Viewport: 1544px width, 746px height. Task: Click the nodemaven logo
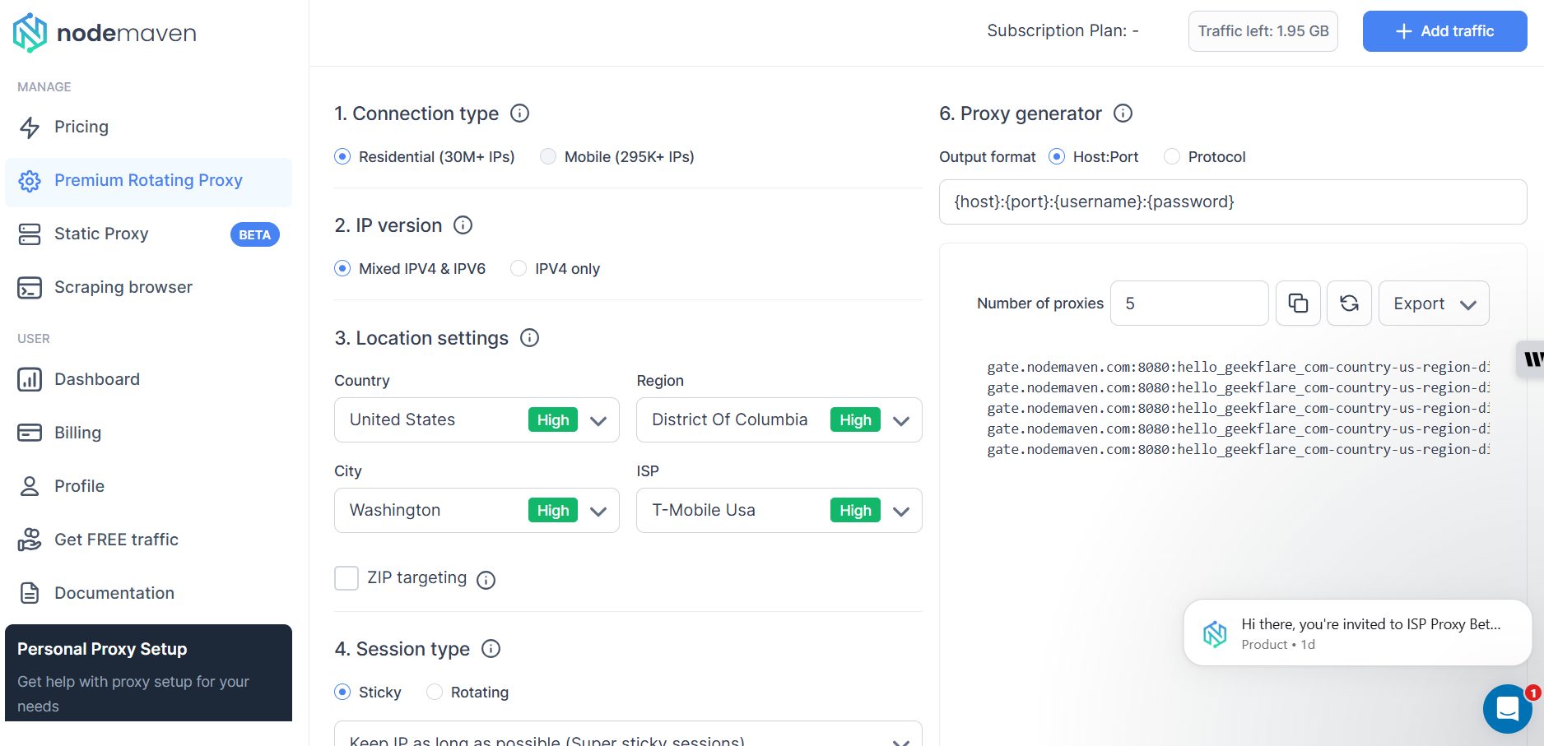[105, 33]
